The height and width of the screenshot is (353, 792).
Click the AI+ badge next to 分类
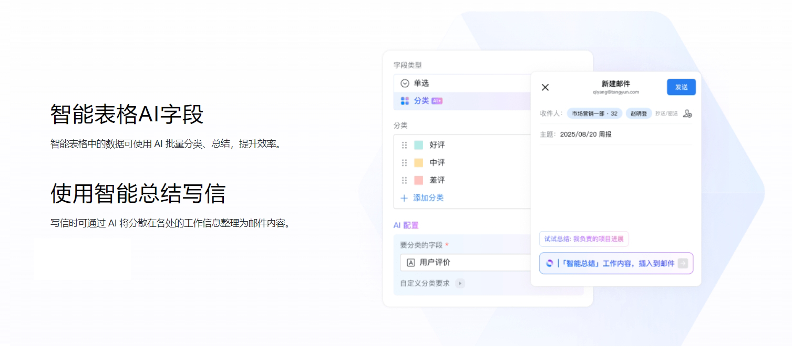coord(437,101)
